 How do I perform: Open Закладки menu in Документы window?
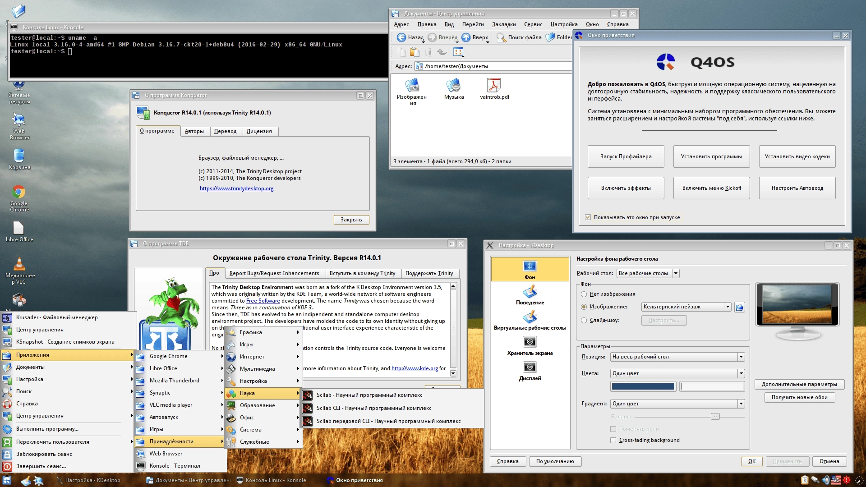(504, 24)
